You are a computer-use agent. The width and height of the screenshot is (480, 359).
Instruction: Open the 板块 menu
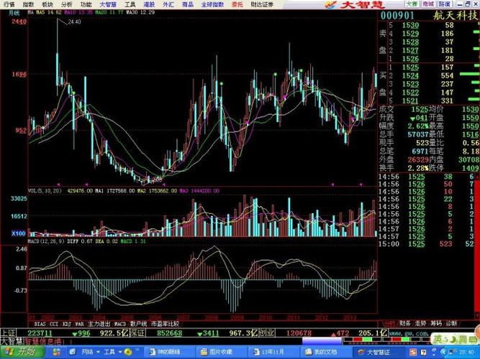(47, 4)
